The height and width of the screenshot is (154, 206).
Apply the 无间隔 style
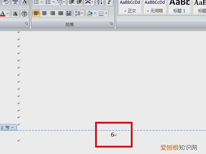click(x=154, y=7)
